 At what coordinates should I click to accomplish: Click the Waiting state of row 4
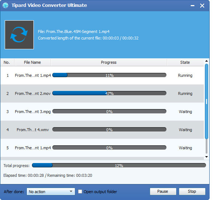[x=185, y=130]
